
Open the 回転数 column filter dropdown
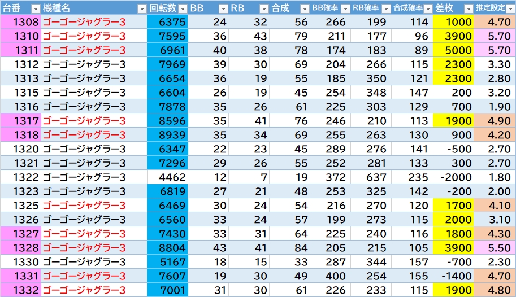click(183, 8)
